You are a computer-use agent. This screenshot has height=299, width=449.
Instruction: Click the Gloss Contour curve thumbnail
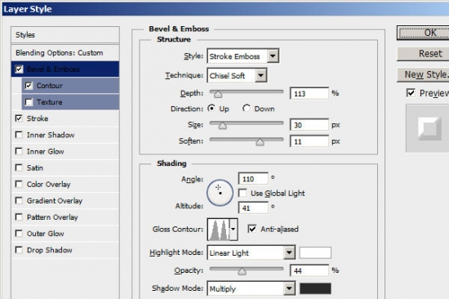pyautogui.click(x=219, y=230)
